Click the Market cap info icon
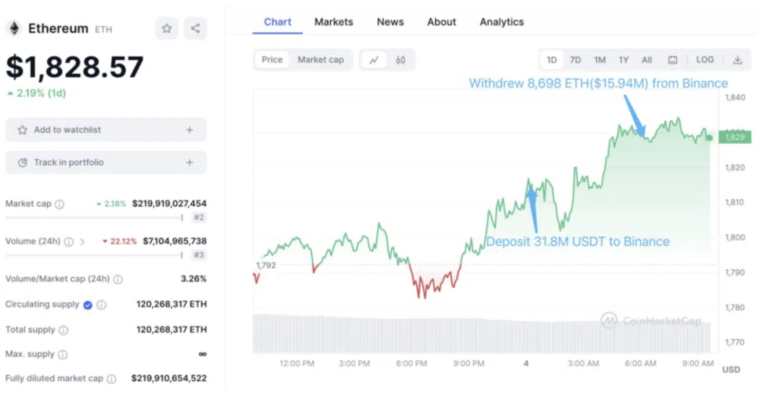766x394 pixels. [60, 204]
